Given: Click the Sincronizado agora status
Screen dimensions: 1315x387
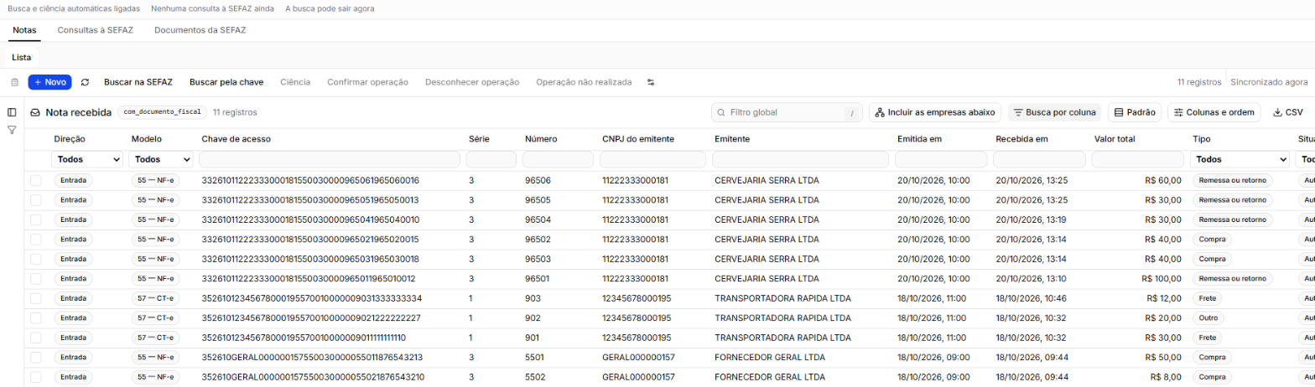Looking at the screenshot, I should [1269, 82].
